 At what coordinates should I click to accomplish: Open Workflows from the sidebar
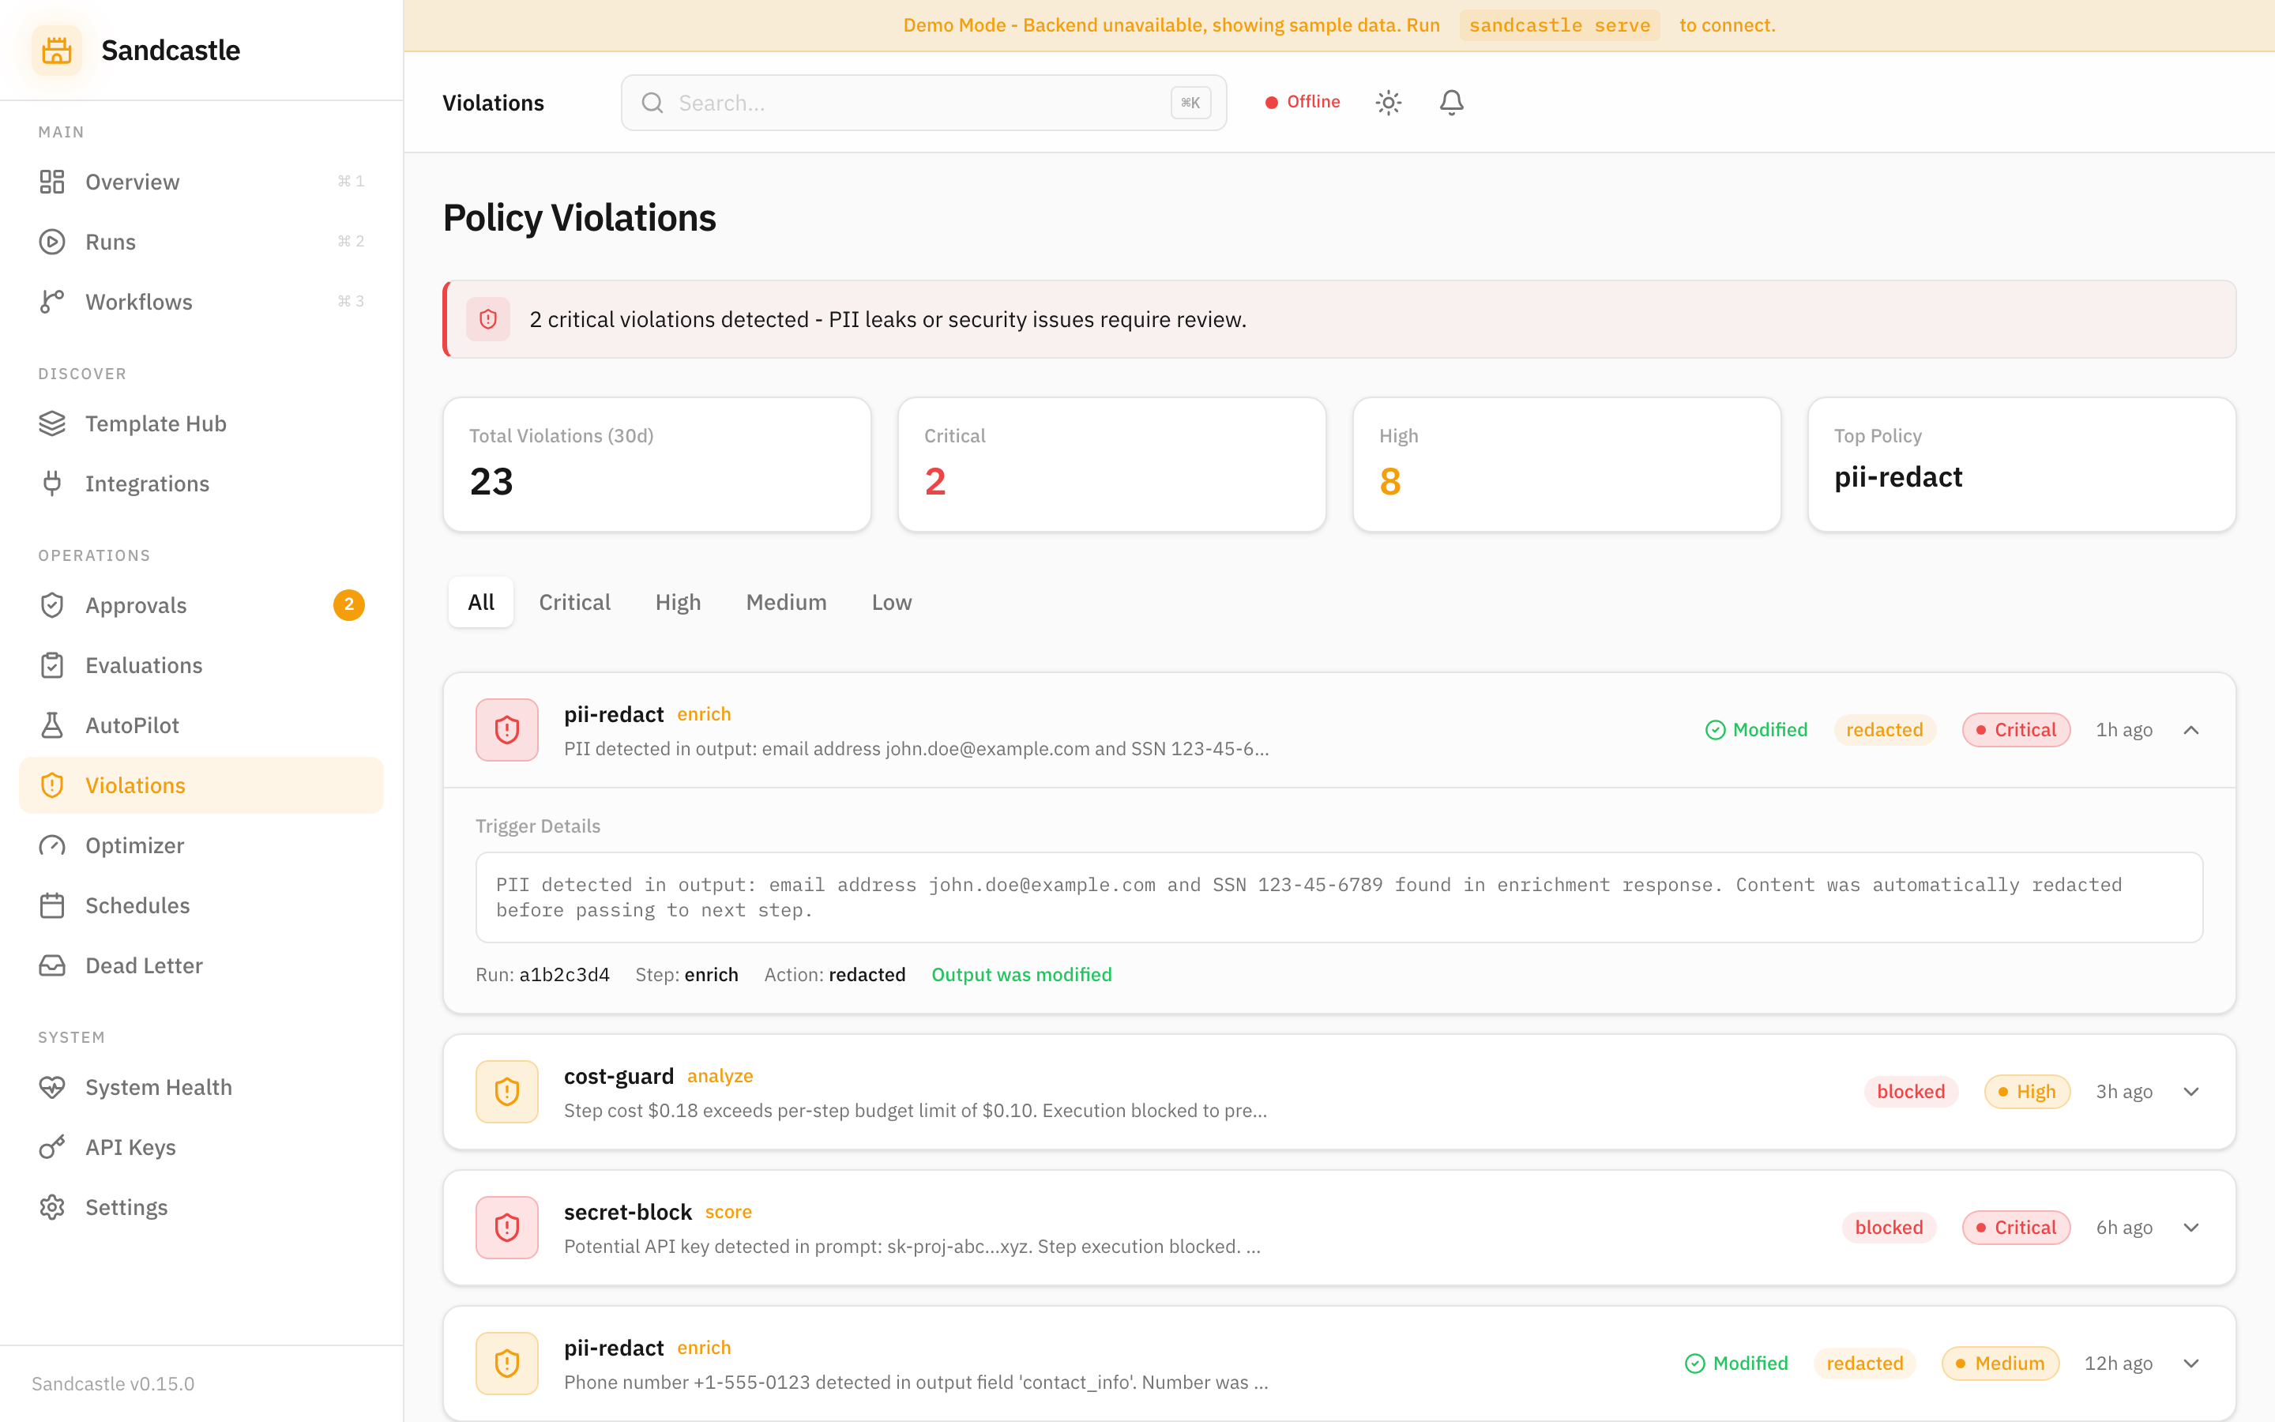138,301
